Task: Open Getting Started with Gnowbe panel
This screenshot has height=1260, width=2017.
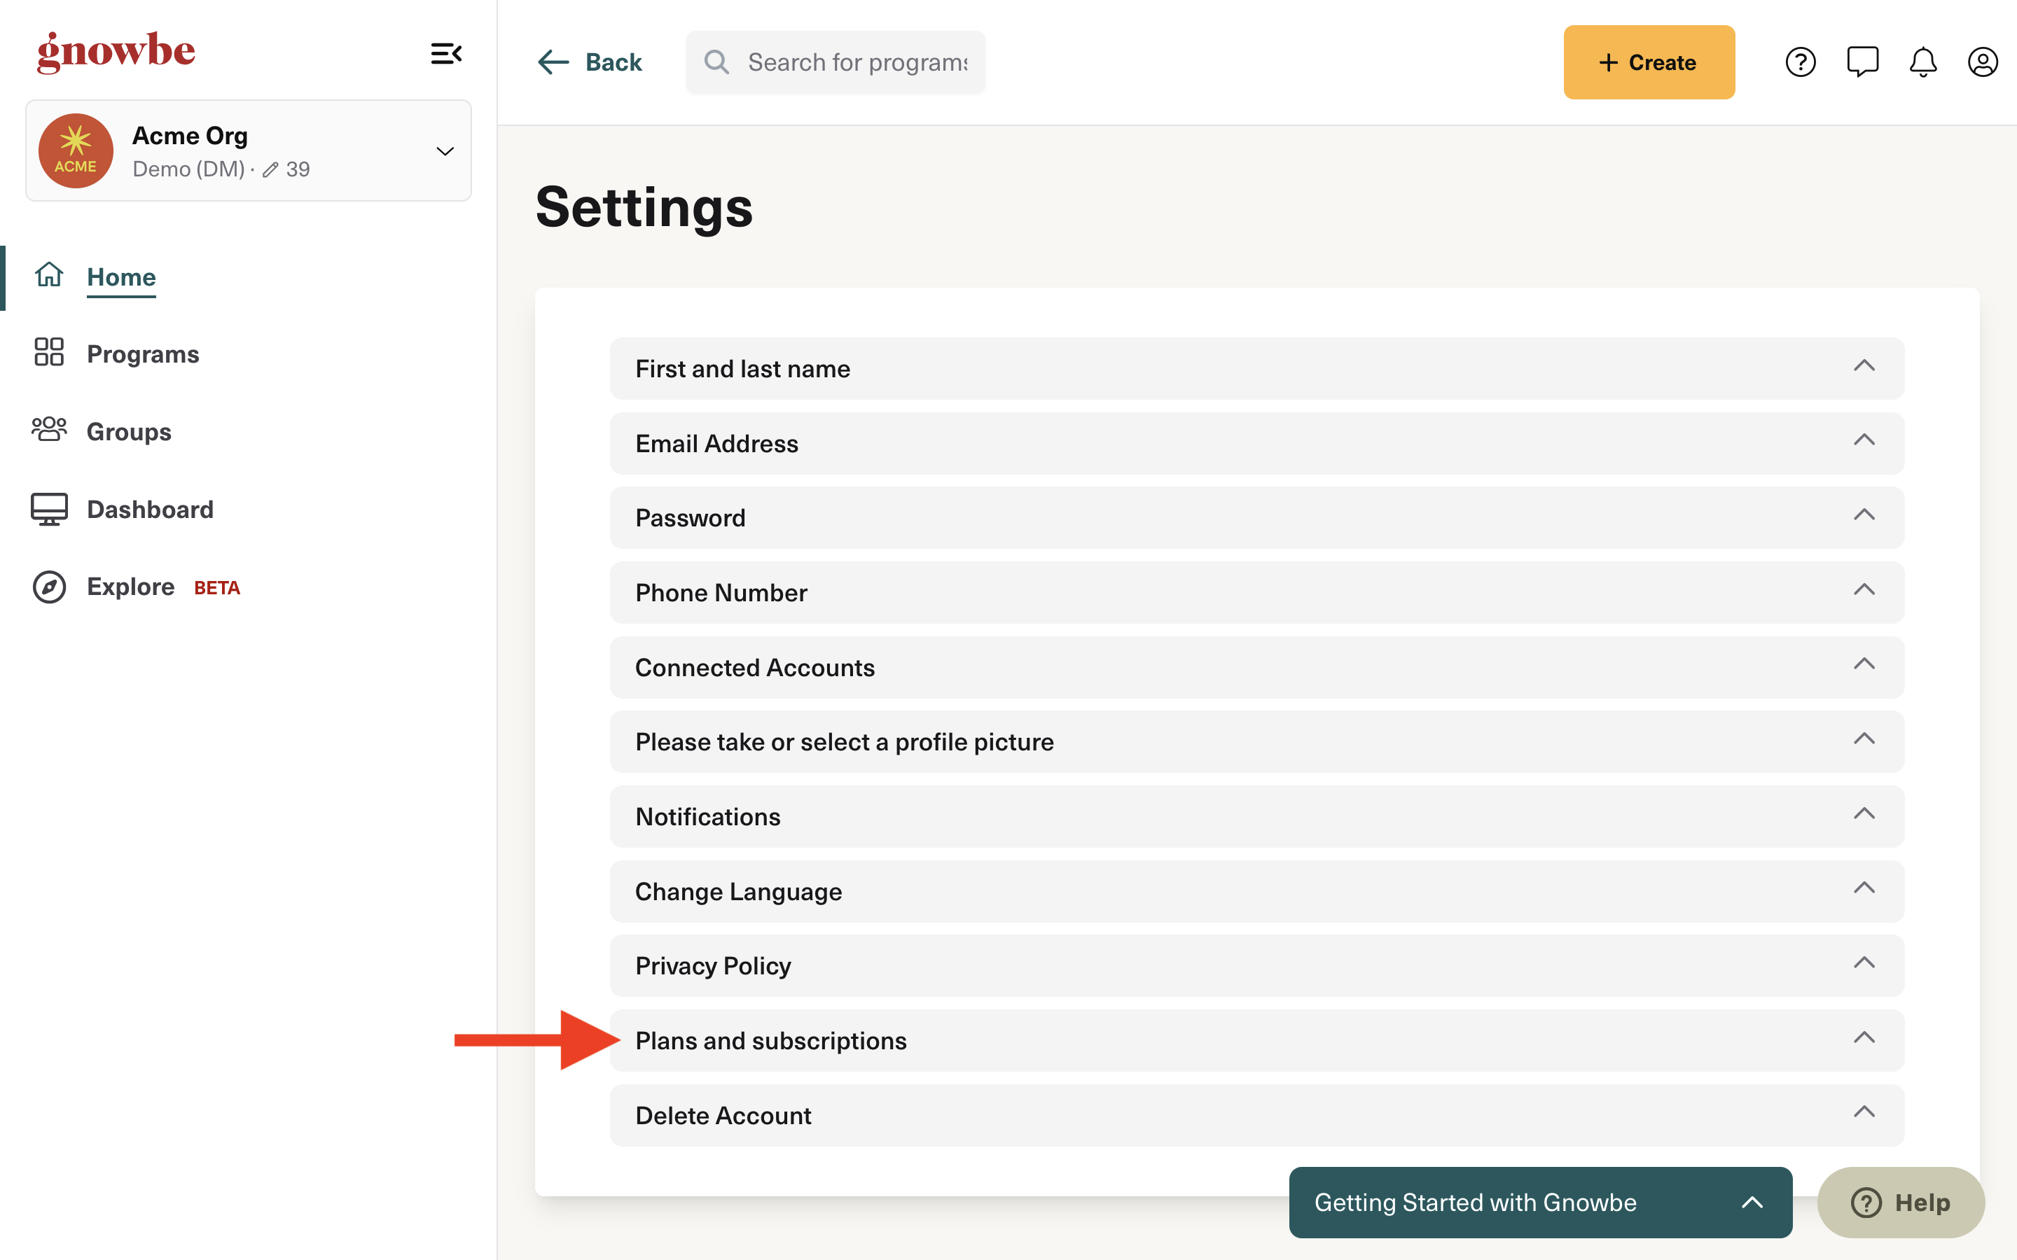Action: (1540, 1203)
